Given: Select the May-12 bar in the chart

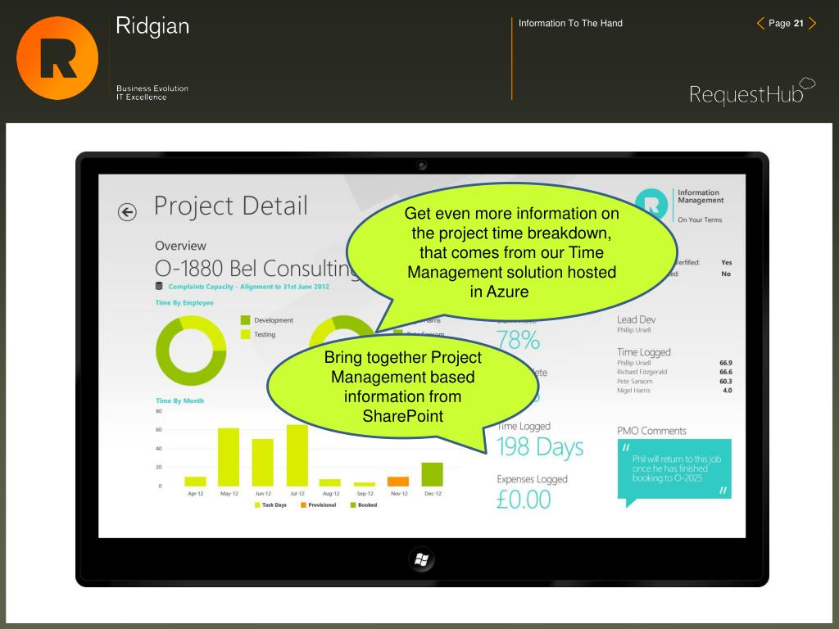Looking at the screenshot, I should pos(229,457).
